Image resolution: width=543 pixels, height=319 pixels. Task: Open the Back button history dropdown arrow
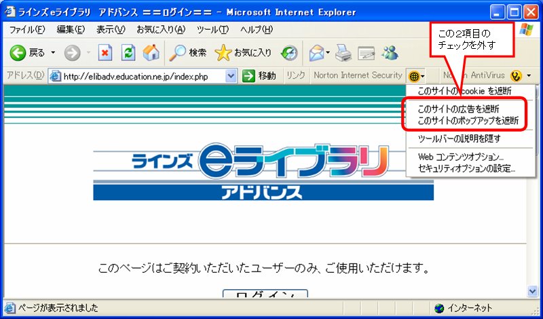coord(53,53)
